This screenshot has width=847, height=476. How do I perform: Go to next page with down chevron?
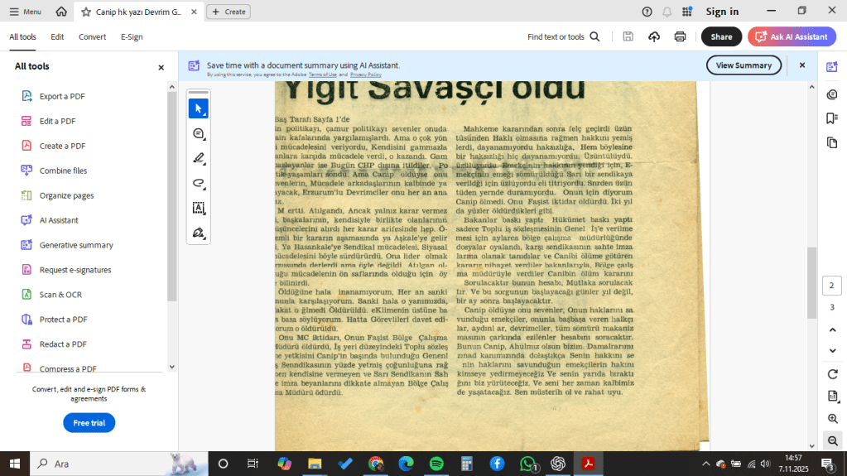click(x=832, y=351)
